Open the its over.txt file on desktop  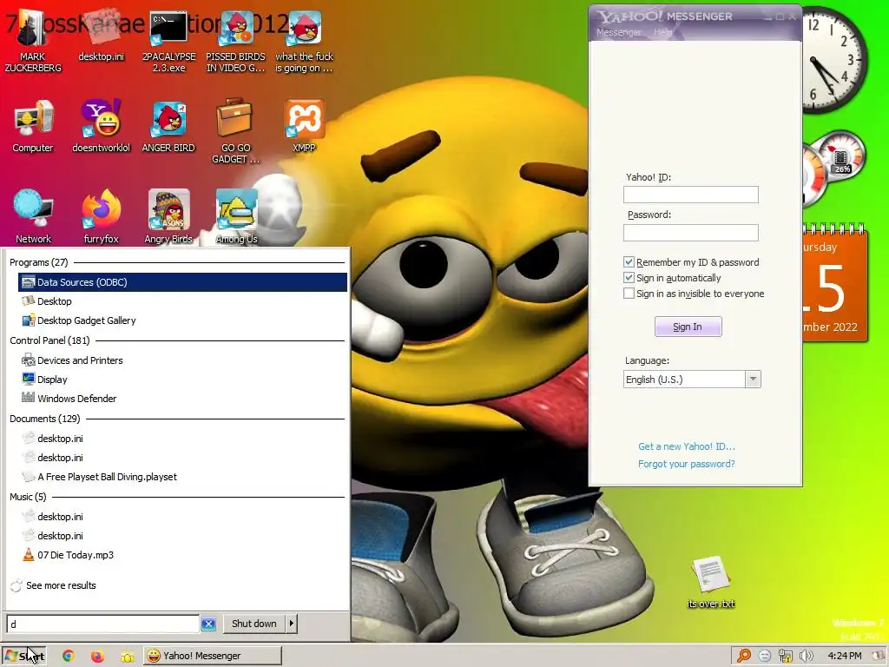click(x=711, y=583)
